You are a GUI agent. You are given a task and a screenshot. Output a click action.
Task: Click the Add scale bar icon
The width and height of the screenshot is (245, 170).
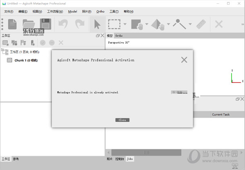click(33, 42)
